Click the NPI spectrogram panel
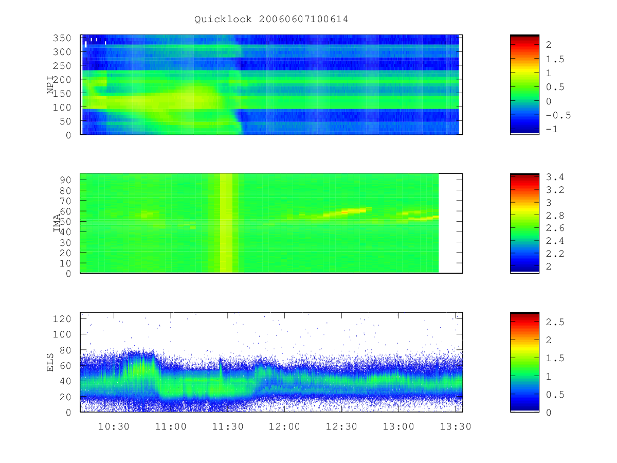The height and width of the screenshot is (463, 617). [271, 85]
